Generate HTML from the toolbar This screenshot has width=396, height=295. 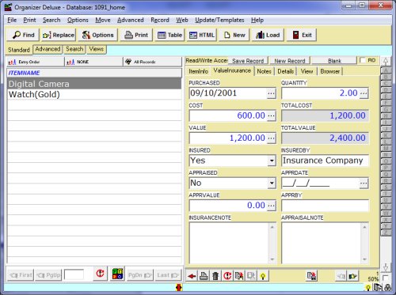point(202,35)
